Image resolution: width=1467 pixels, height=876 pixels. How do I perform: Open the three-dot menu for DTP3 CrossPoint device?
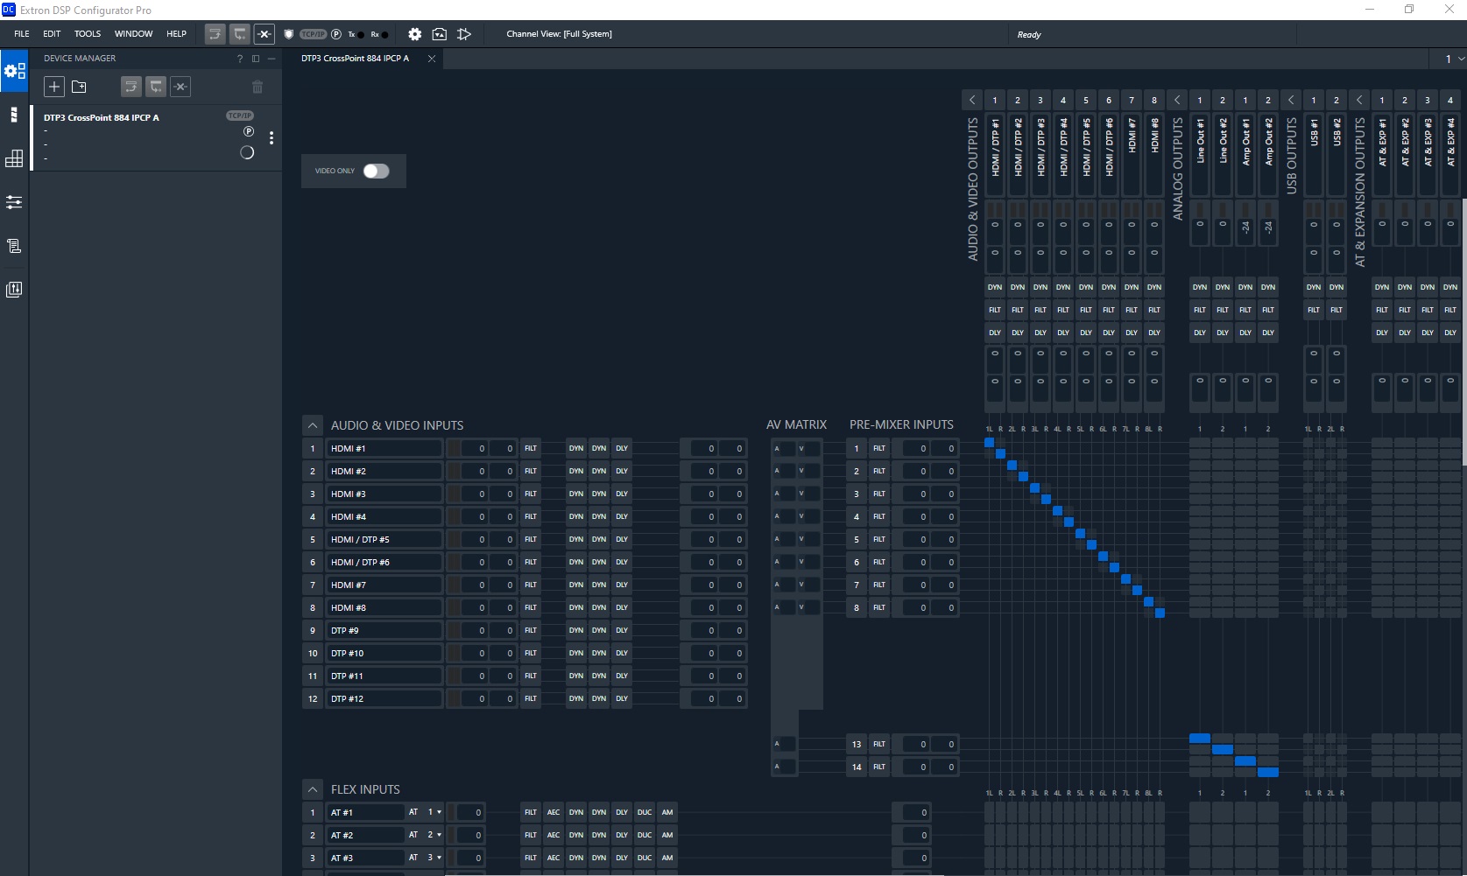[x=272, y=138]
